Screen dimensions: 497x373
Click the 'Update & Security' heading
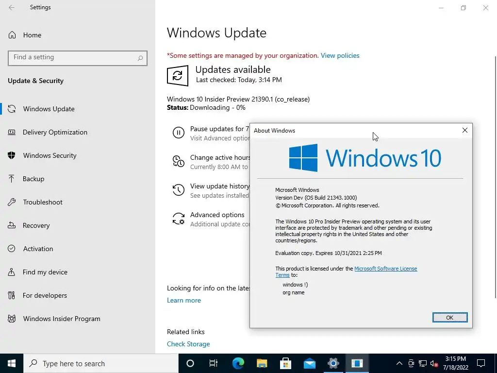coord(35,81)
